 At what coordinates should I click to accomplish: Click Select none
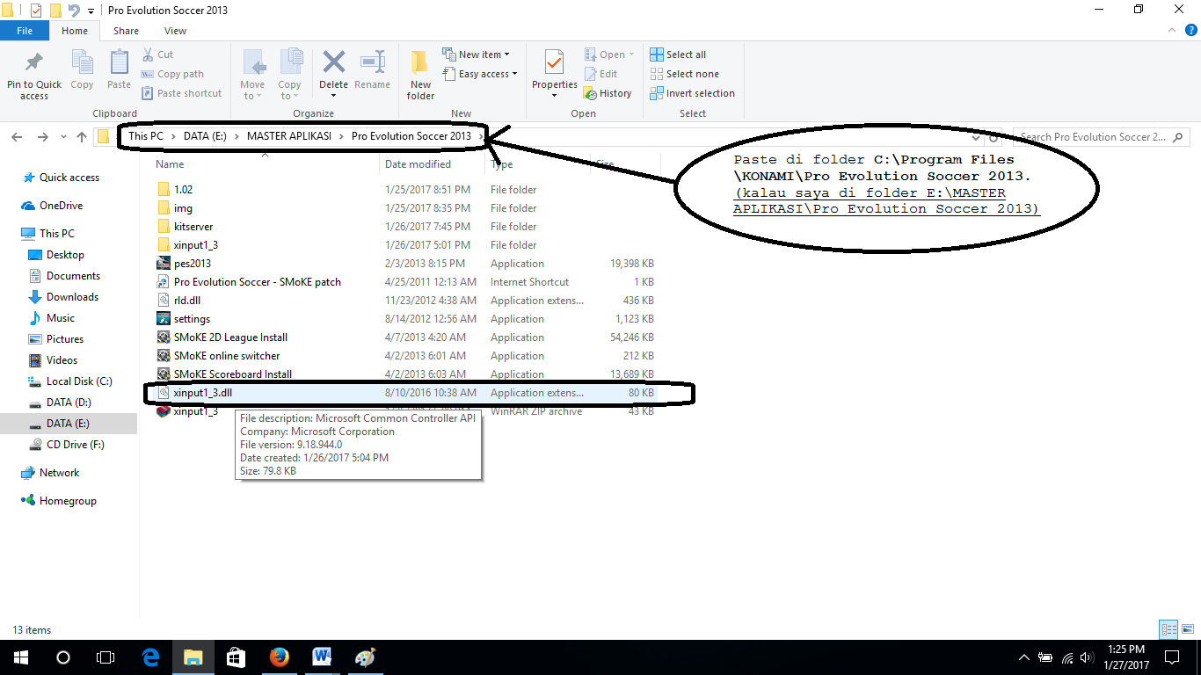pos(684,74)
